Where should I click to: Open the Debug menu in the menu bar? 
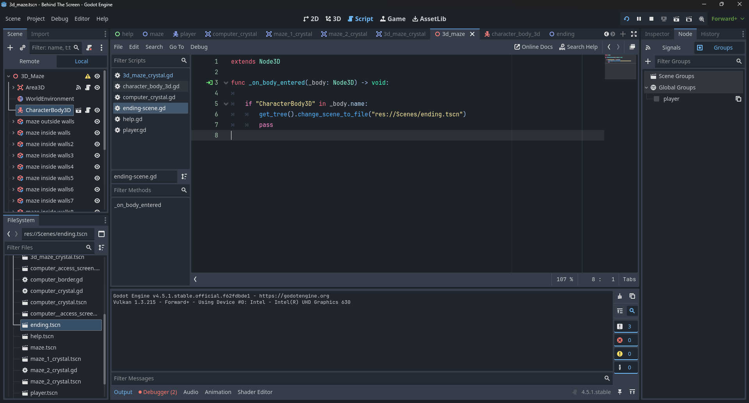pos(59,19)
